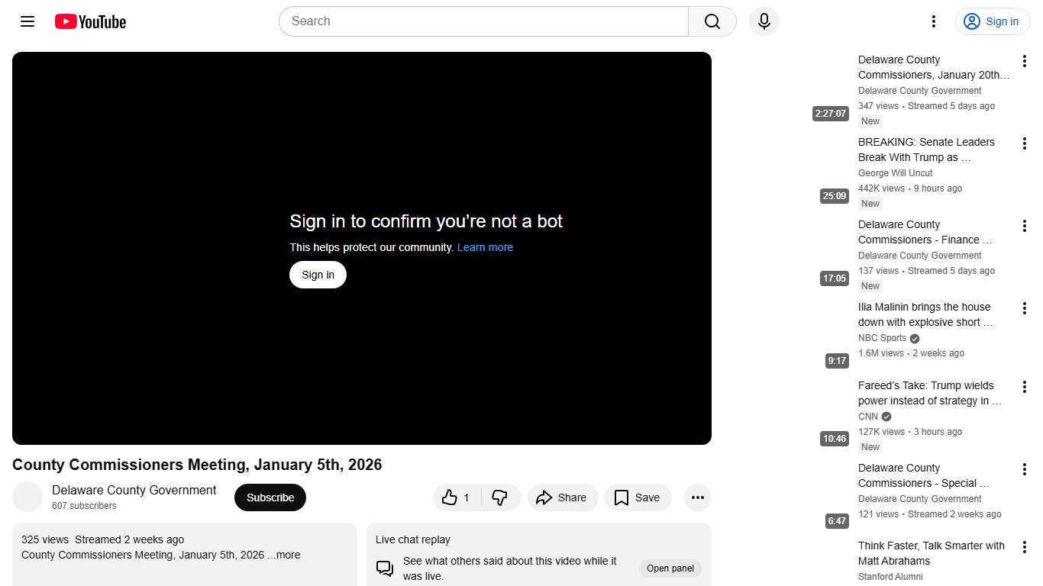
Task: Share the video
Action: click(561, 497)
